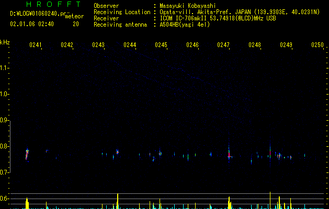Screen dimensions: 329x209
Task: Click the date stamp 02.01.06 02:40
Action: tap(32, 24)
